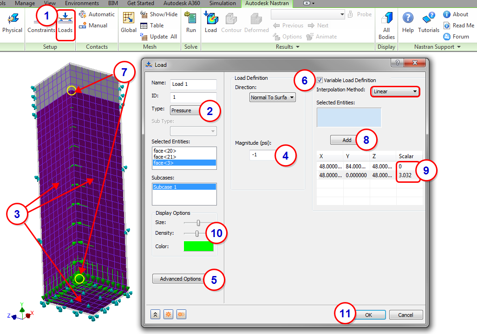The image size is (477, 334).
Task: Show All Bodies display
Action: pos(386,26)
